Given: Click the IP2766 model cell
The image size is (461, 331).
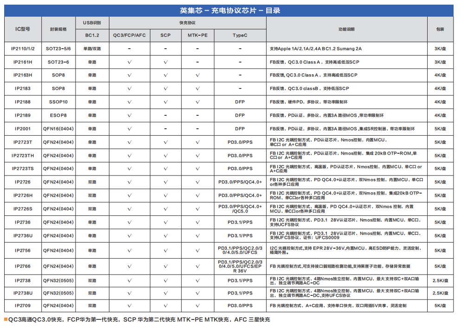Looking at the screenshot, I should (23, 267).
